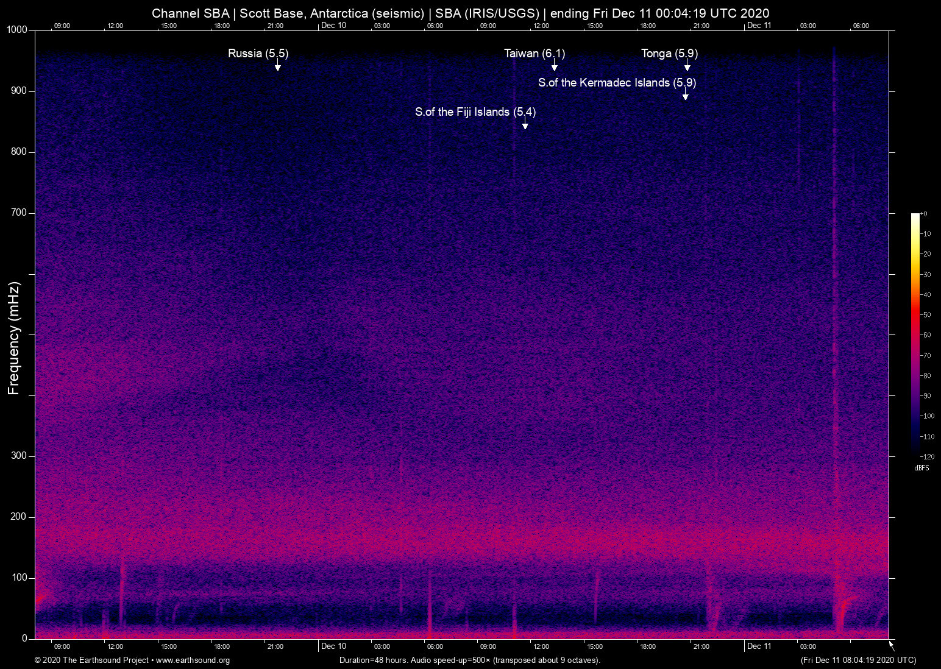941x669 pixels.
Task: Click the dBFS unit label under the color scale
Action: [921, 468]
